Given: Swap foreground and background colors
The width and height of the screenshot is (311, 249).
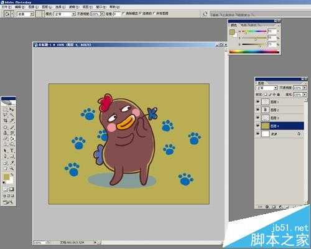Looking at the screenshot, I should tap(12, 175).
